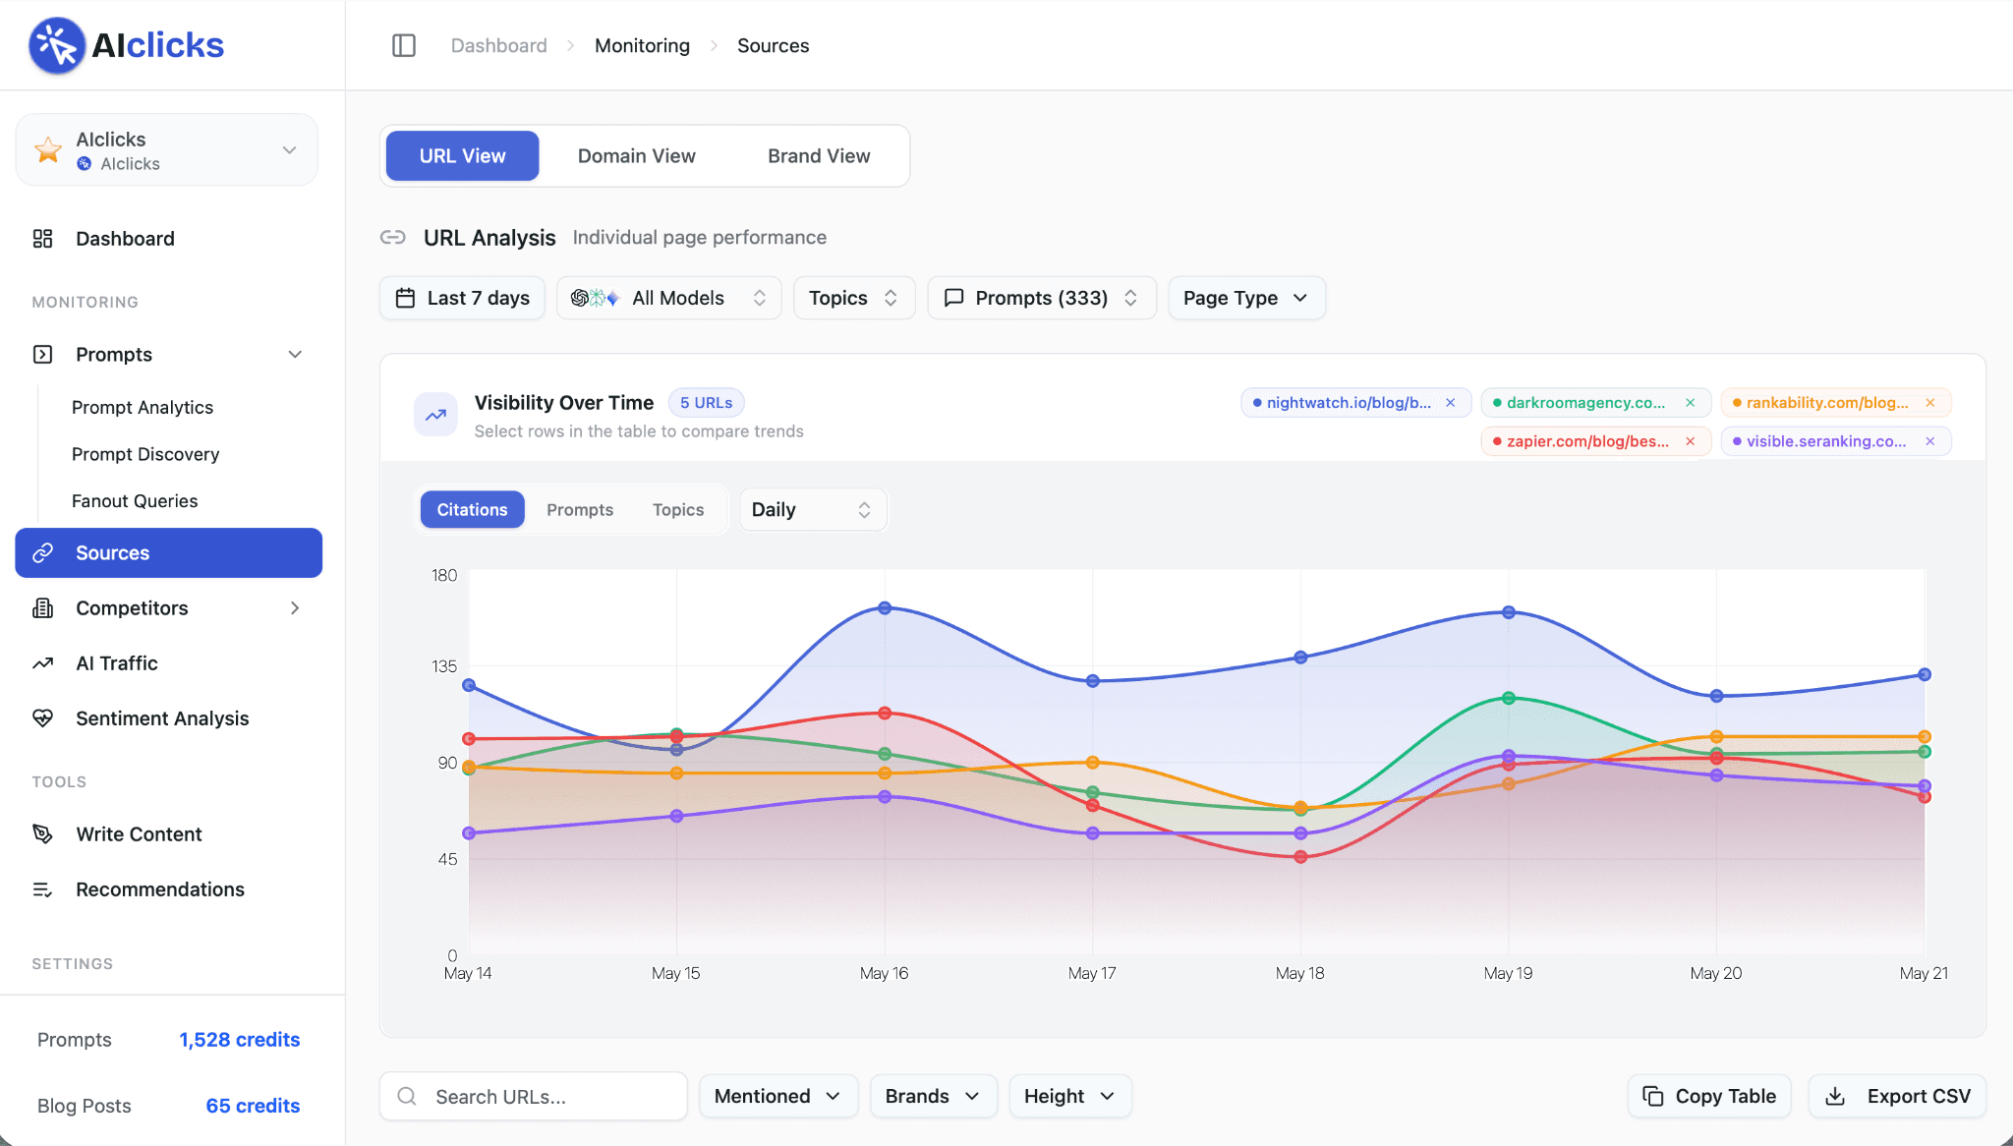The image size is (2013, 1146).
Task: Go to Dashboard breadcrumb
Action: pyautogui.click(x=499, y=45)
